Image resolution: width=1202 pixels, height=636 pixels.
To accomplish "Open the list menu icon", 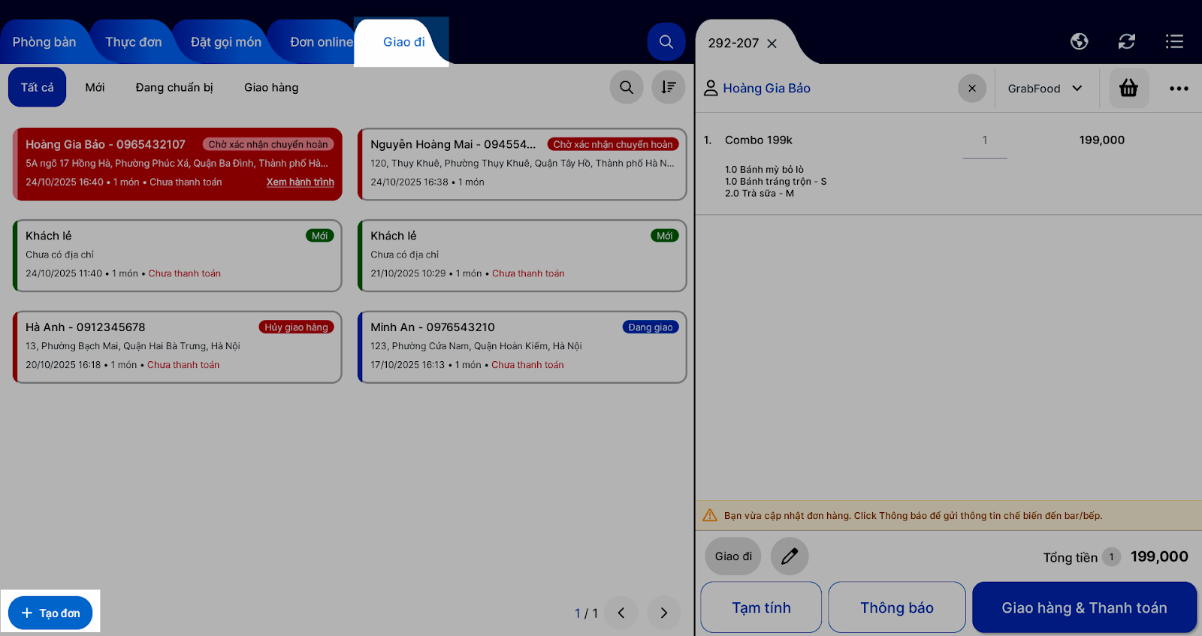I will click(x=1174, y=41).
